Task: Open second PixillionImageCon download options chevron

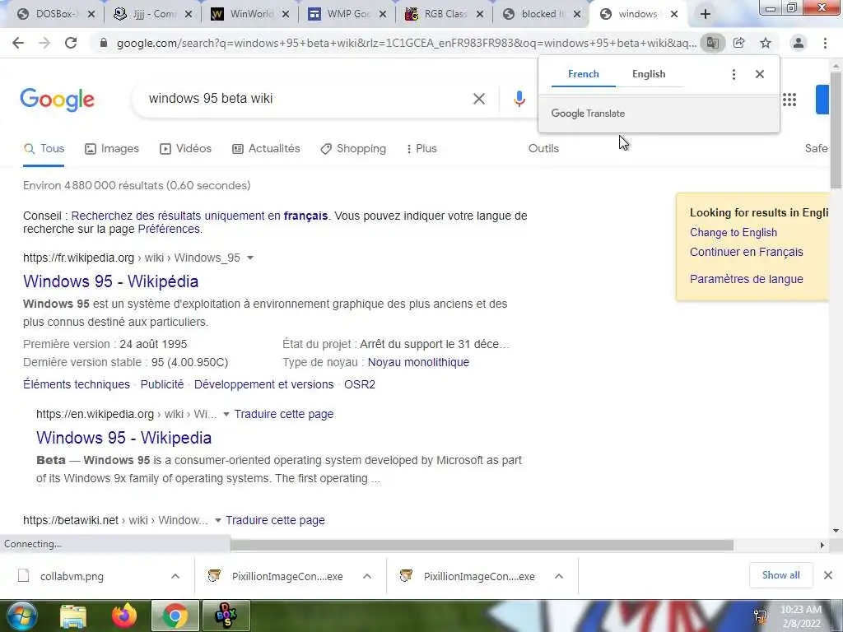Action: coord(559,576)
